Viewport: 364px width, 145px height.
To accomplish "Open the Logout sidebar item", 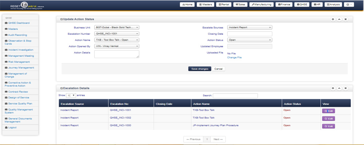I will point(12,128).
